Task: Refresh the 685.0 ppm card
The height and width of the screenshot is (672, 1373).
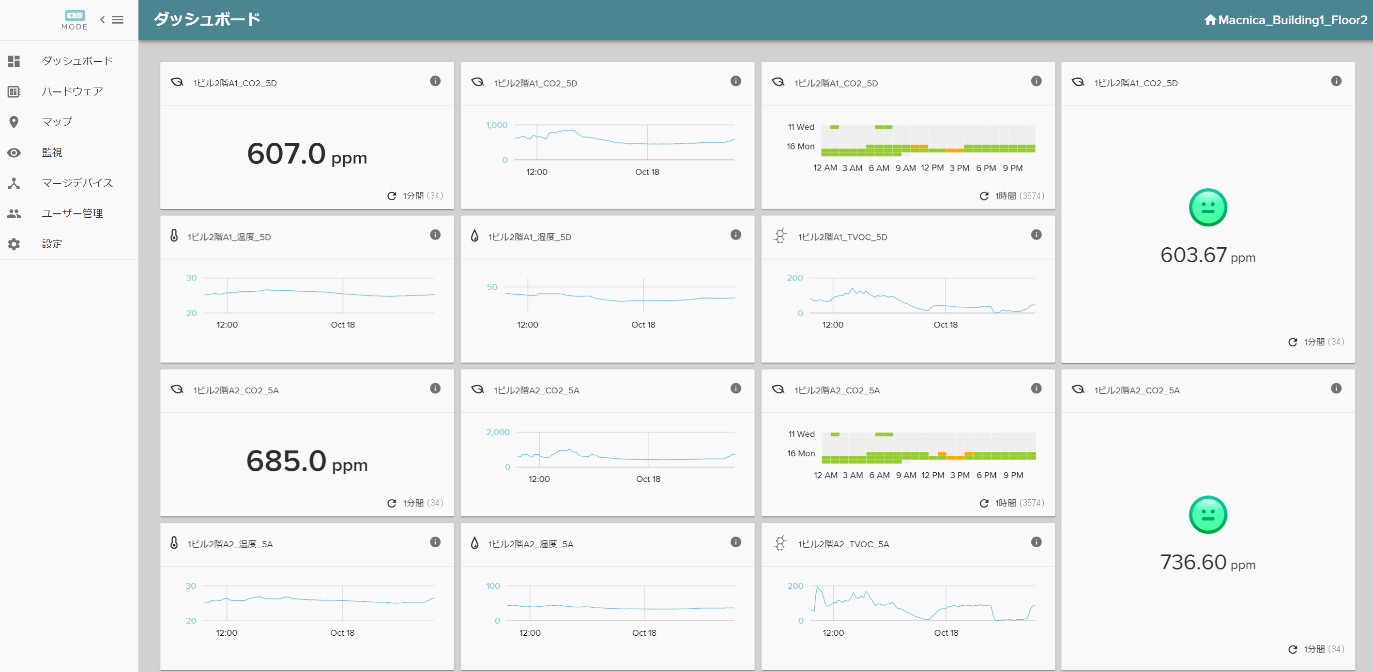Action: (392, 503)
